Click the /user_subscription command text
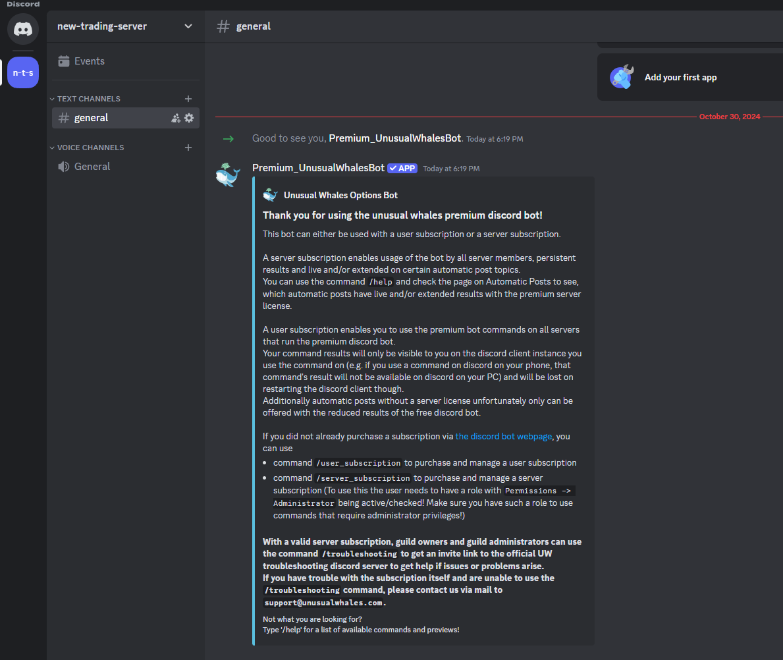 pyautogui.click(x=358, y=463)
